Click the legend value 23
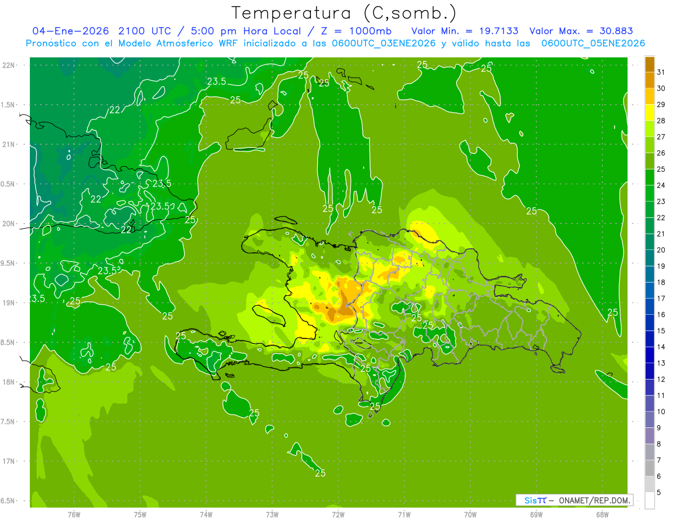Viewport: 676px width, 522px height. (661, 202)
